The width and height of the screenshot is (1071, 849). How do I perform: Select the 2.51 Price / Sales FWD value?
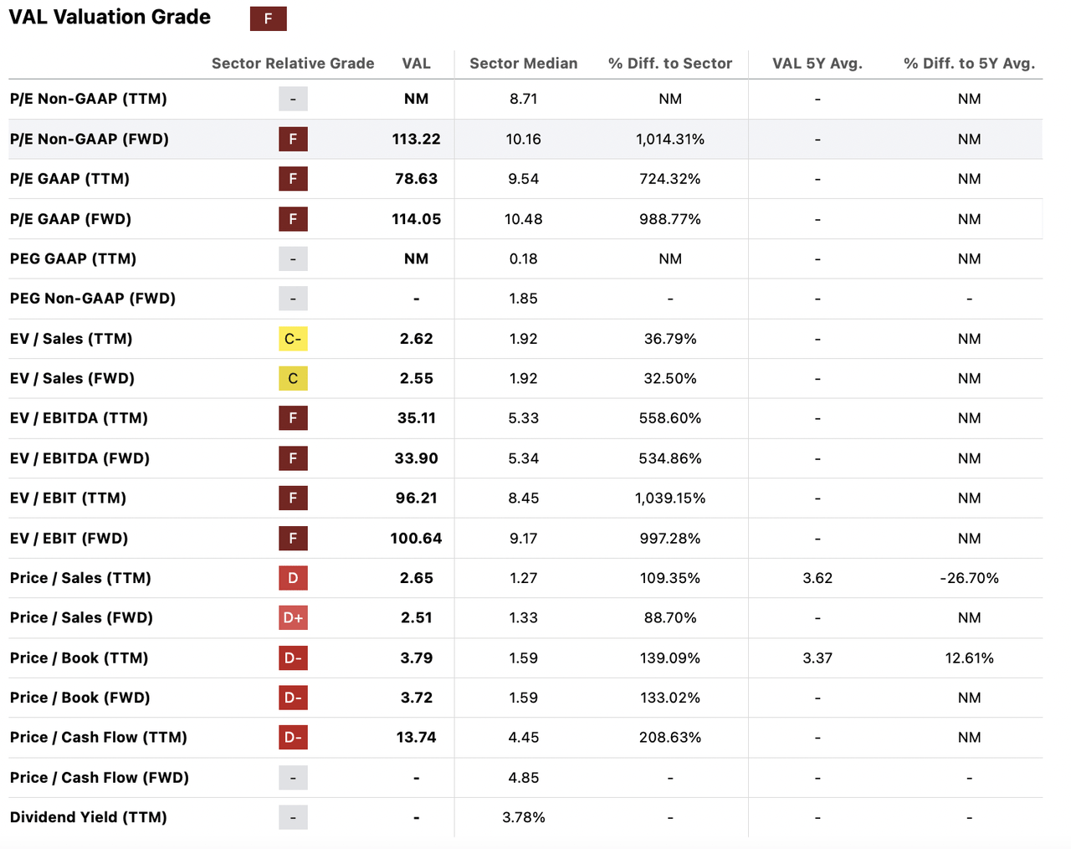click(416, 617)
